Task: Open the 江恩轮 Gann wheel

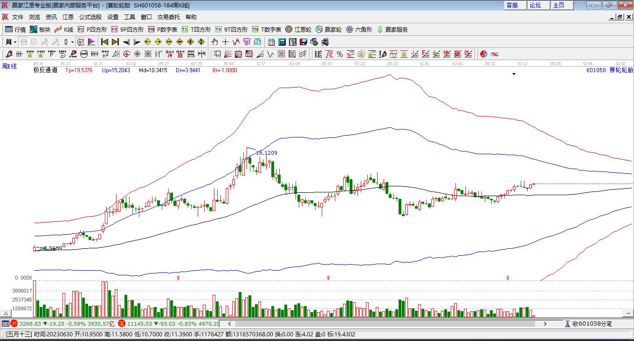Action: (x=298, y=29)
